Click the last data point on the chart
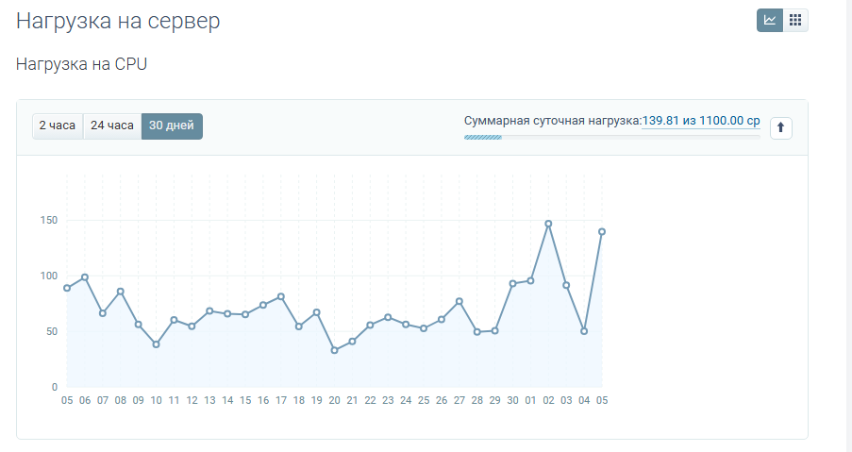The image size is (852, 452). [602, 231]
